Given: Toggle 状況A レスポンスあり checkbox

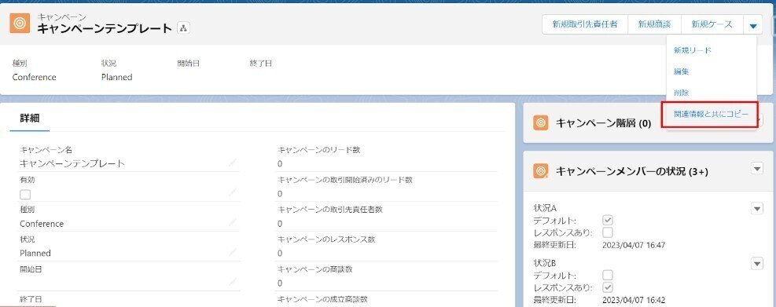Looking at the screenshot, I should [x=609, y=232].
